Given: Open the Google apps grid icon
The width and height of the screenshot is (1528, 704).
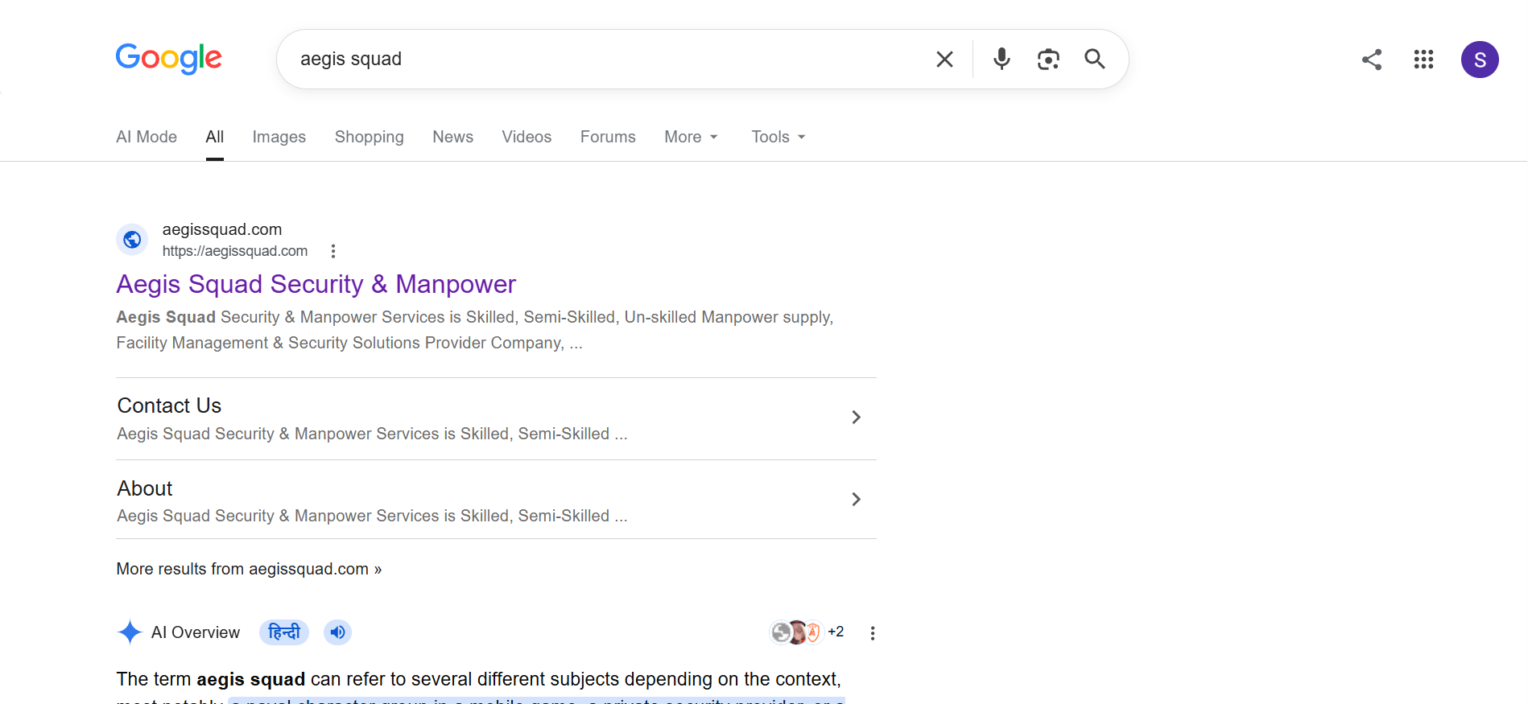Looking at the screenshot, I should pos(1423,60).
